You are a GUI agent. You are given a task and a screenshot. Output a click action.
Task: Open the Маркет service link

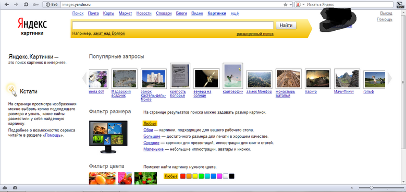(125, 14)
